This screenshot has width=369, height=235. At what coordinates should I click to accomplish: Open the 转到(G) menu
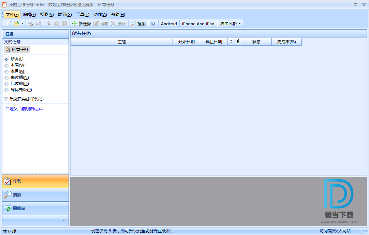(x=65, y=15)
